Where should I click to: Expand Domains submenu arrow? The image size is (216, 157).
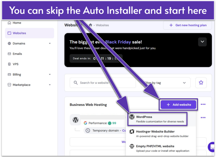[50, 44]
